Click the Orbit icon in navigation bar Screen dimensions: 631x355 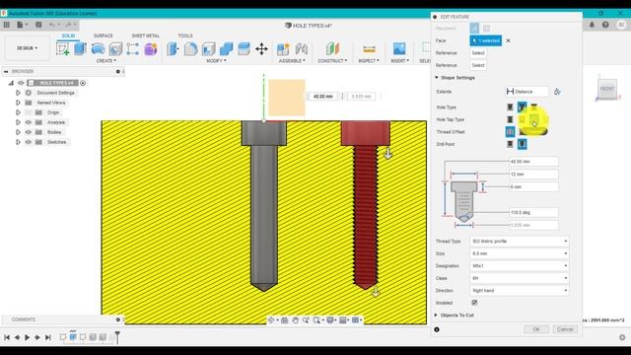click(271, 319)
